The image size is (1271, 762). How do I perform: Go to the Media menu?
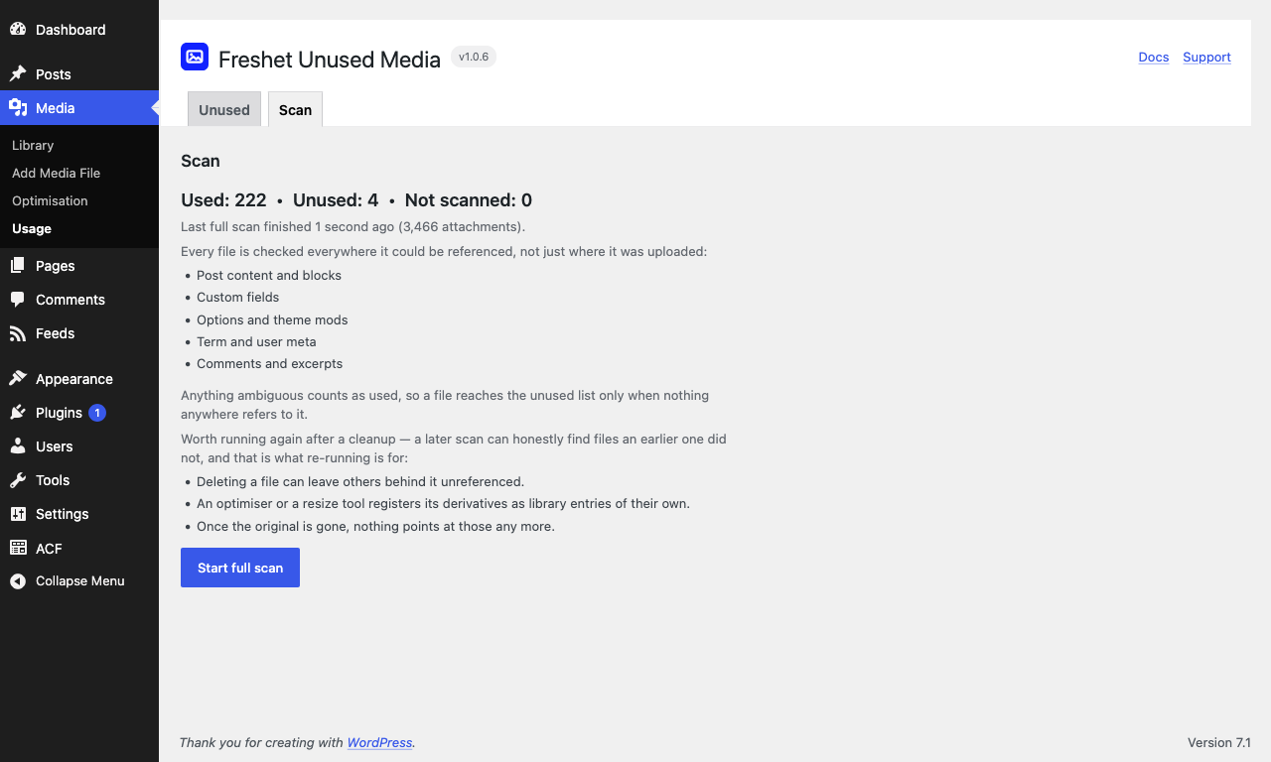(79, 108)
